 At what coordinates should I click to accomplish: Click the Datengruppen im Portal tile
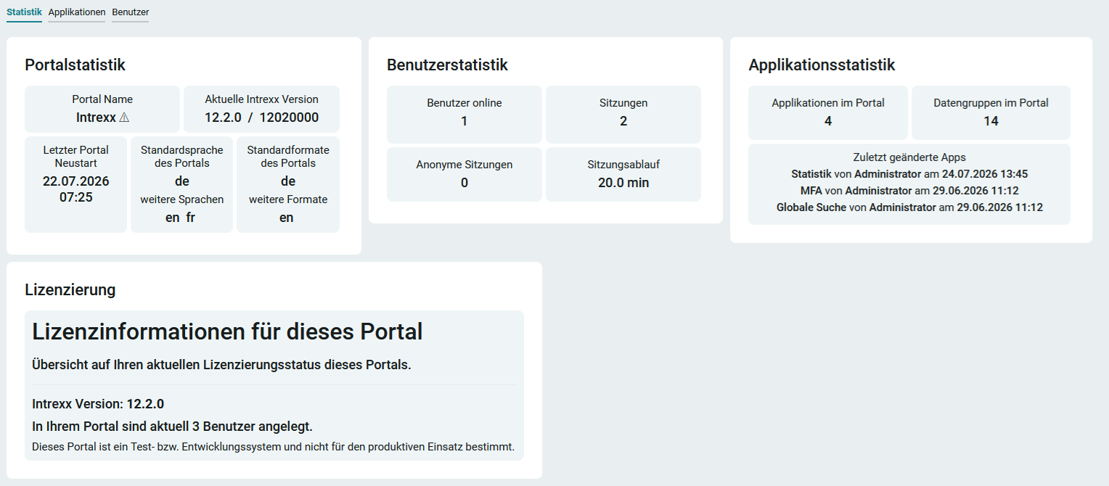point(991,113)
